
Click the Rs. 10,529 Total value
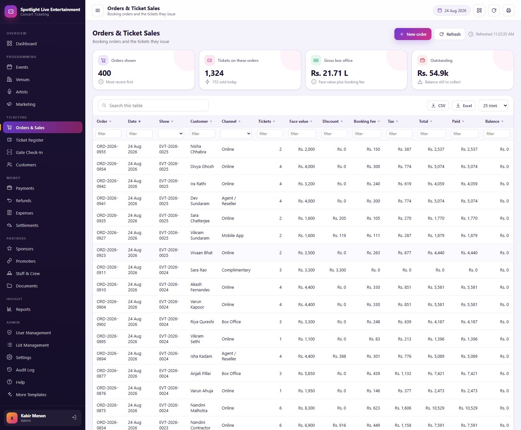(435, 408)
